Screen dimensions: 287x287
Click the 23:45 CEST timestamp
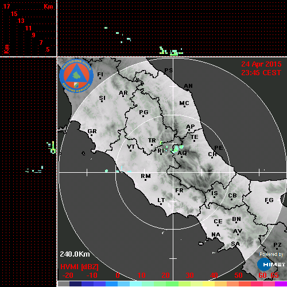[261, 73]
